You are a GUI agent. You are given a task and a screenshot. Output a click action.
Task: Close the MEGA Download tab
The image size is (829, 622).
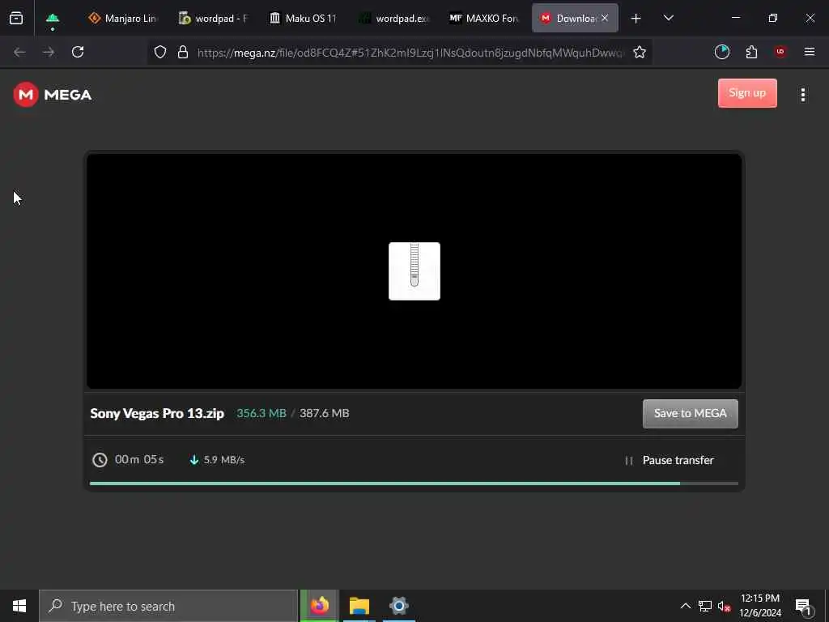[605, 18]
